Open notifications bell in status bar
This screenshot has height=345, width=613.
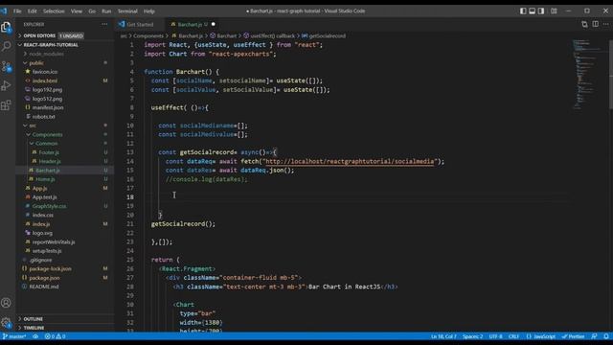click(x=606, y=336)
